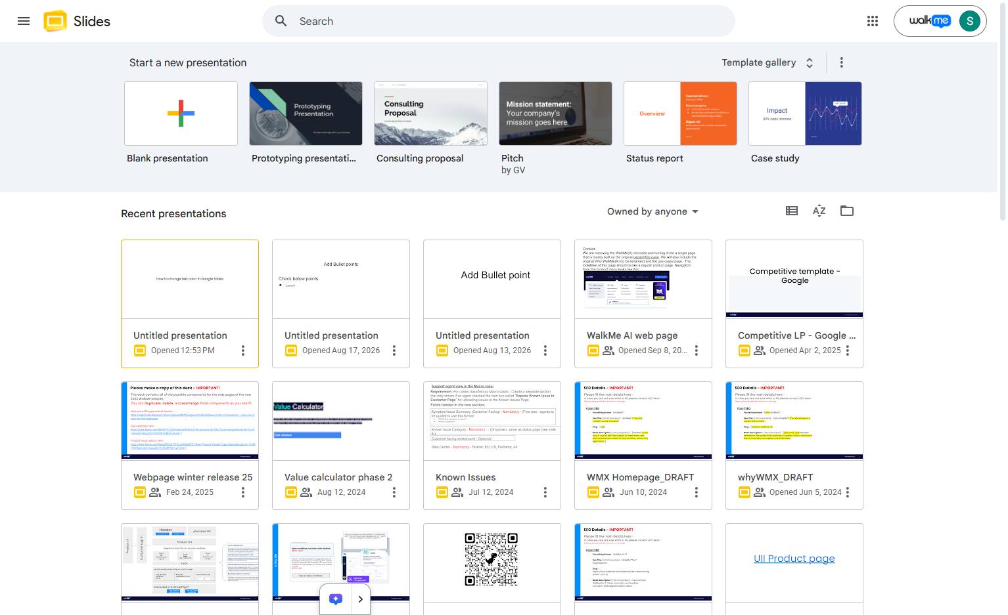Image resolution: width=1008 pixels, height=615 pixels.
Task: Open more options for Known Issues
Action: 545,492
